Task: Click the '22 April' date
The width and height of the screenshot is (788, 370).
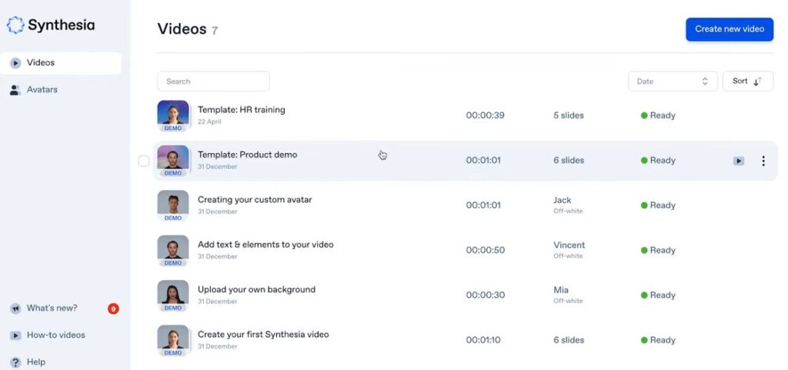Action: (209, 122)
